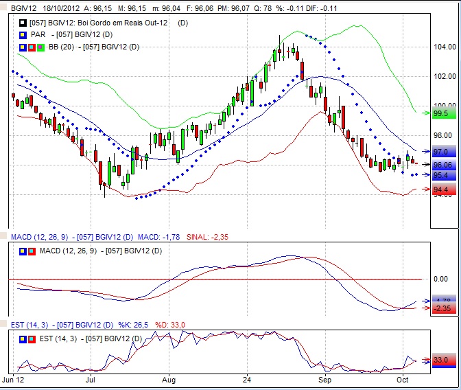Click the Sep label on the date axis
Screen dimensions: 461x390
tap(325, 379)
